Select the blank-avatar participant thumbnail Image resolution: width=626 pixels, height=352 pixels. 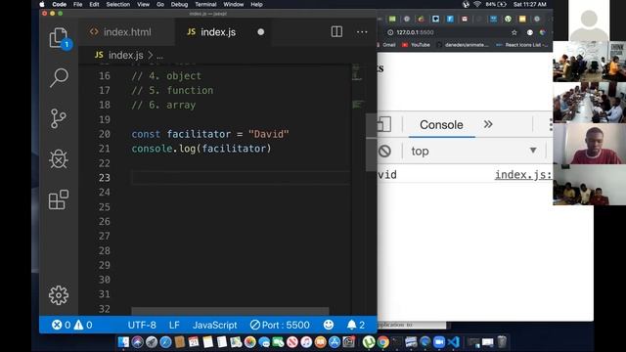click(x=589, y=21)
